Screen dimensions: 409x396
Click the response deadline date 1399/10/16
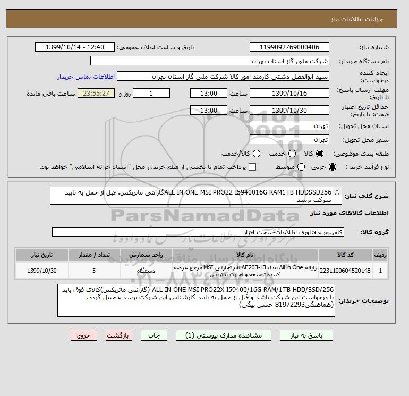289,93
